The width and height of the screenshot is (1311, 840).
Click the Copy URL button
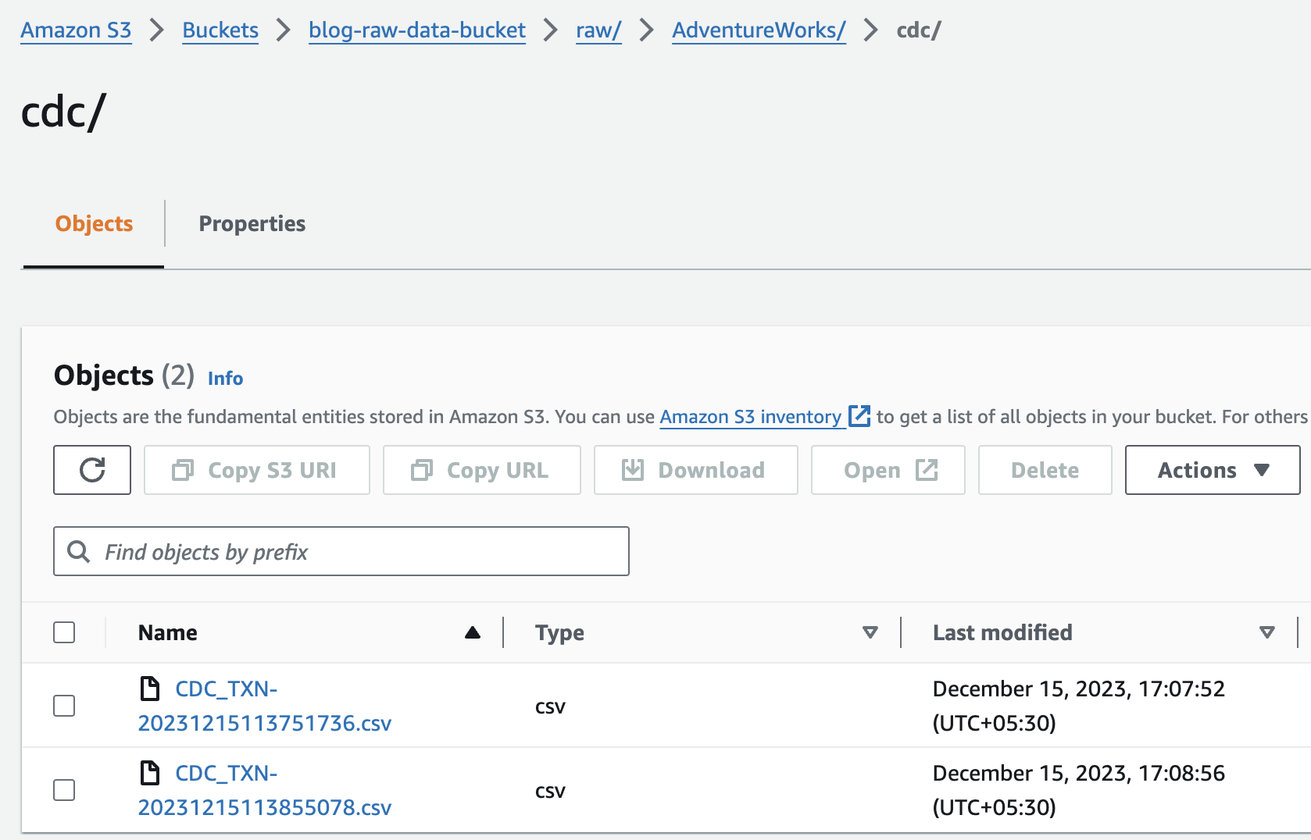[x=481, y=470]
